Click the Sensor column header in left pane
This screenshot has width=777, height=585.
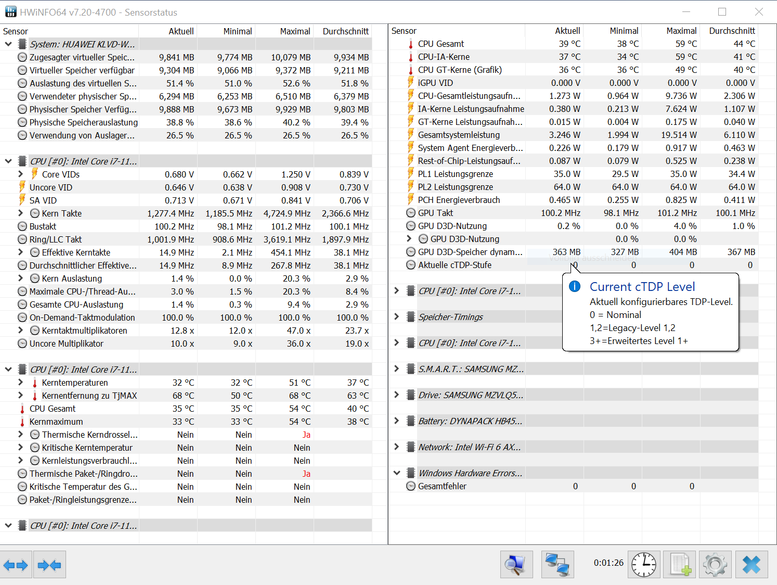pyautogui.click(x=16, y=31)
